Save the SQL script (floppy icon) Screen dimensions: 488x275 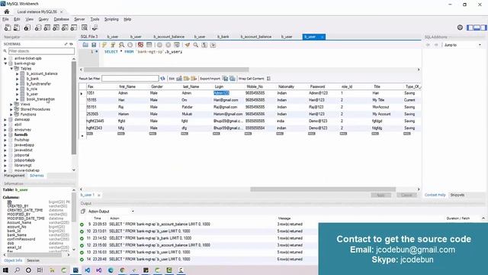[x=94, y=45]
